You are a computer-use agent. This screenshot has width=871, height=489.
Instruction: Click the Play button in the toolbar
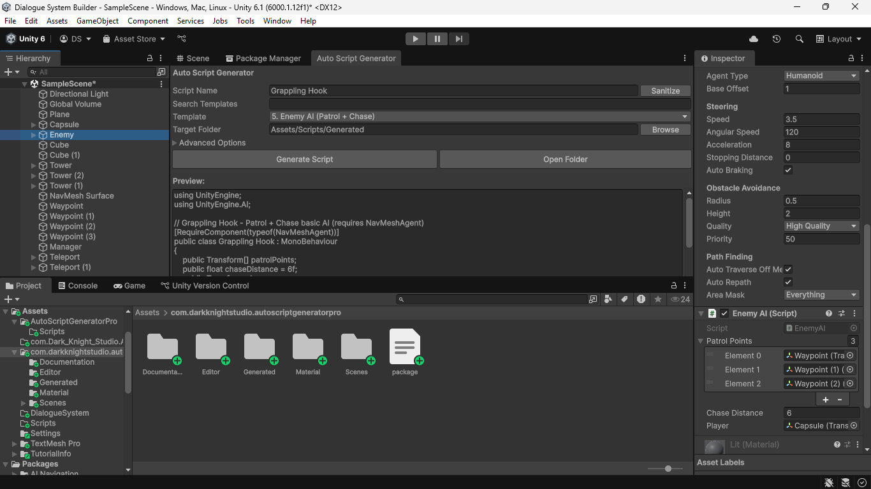point(416,39)
